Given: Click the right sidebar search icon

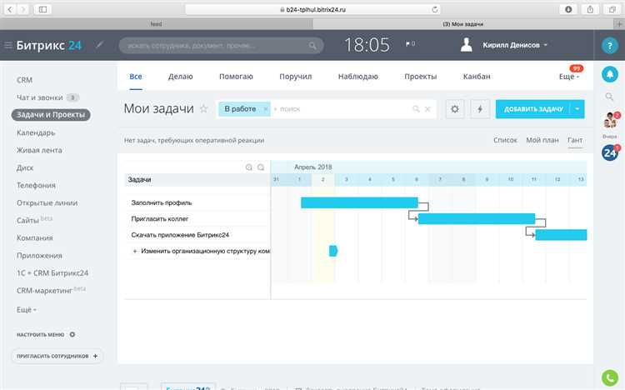Looking at the screenshot, I should tap(609, 97).
